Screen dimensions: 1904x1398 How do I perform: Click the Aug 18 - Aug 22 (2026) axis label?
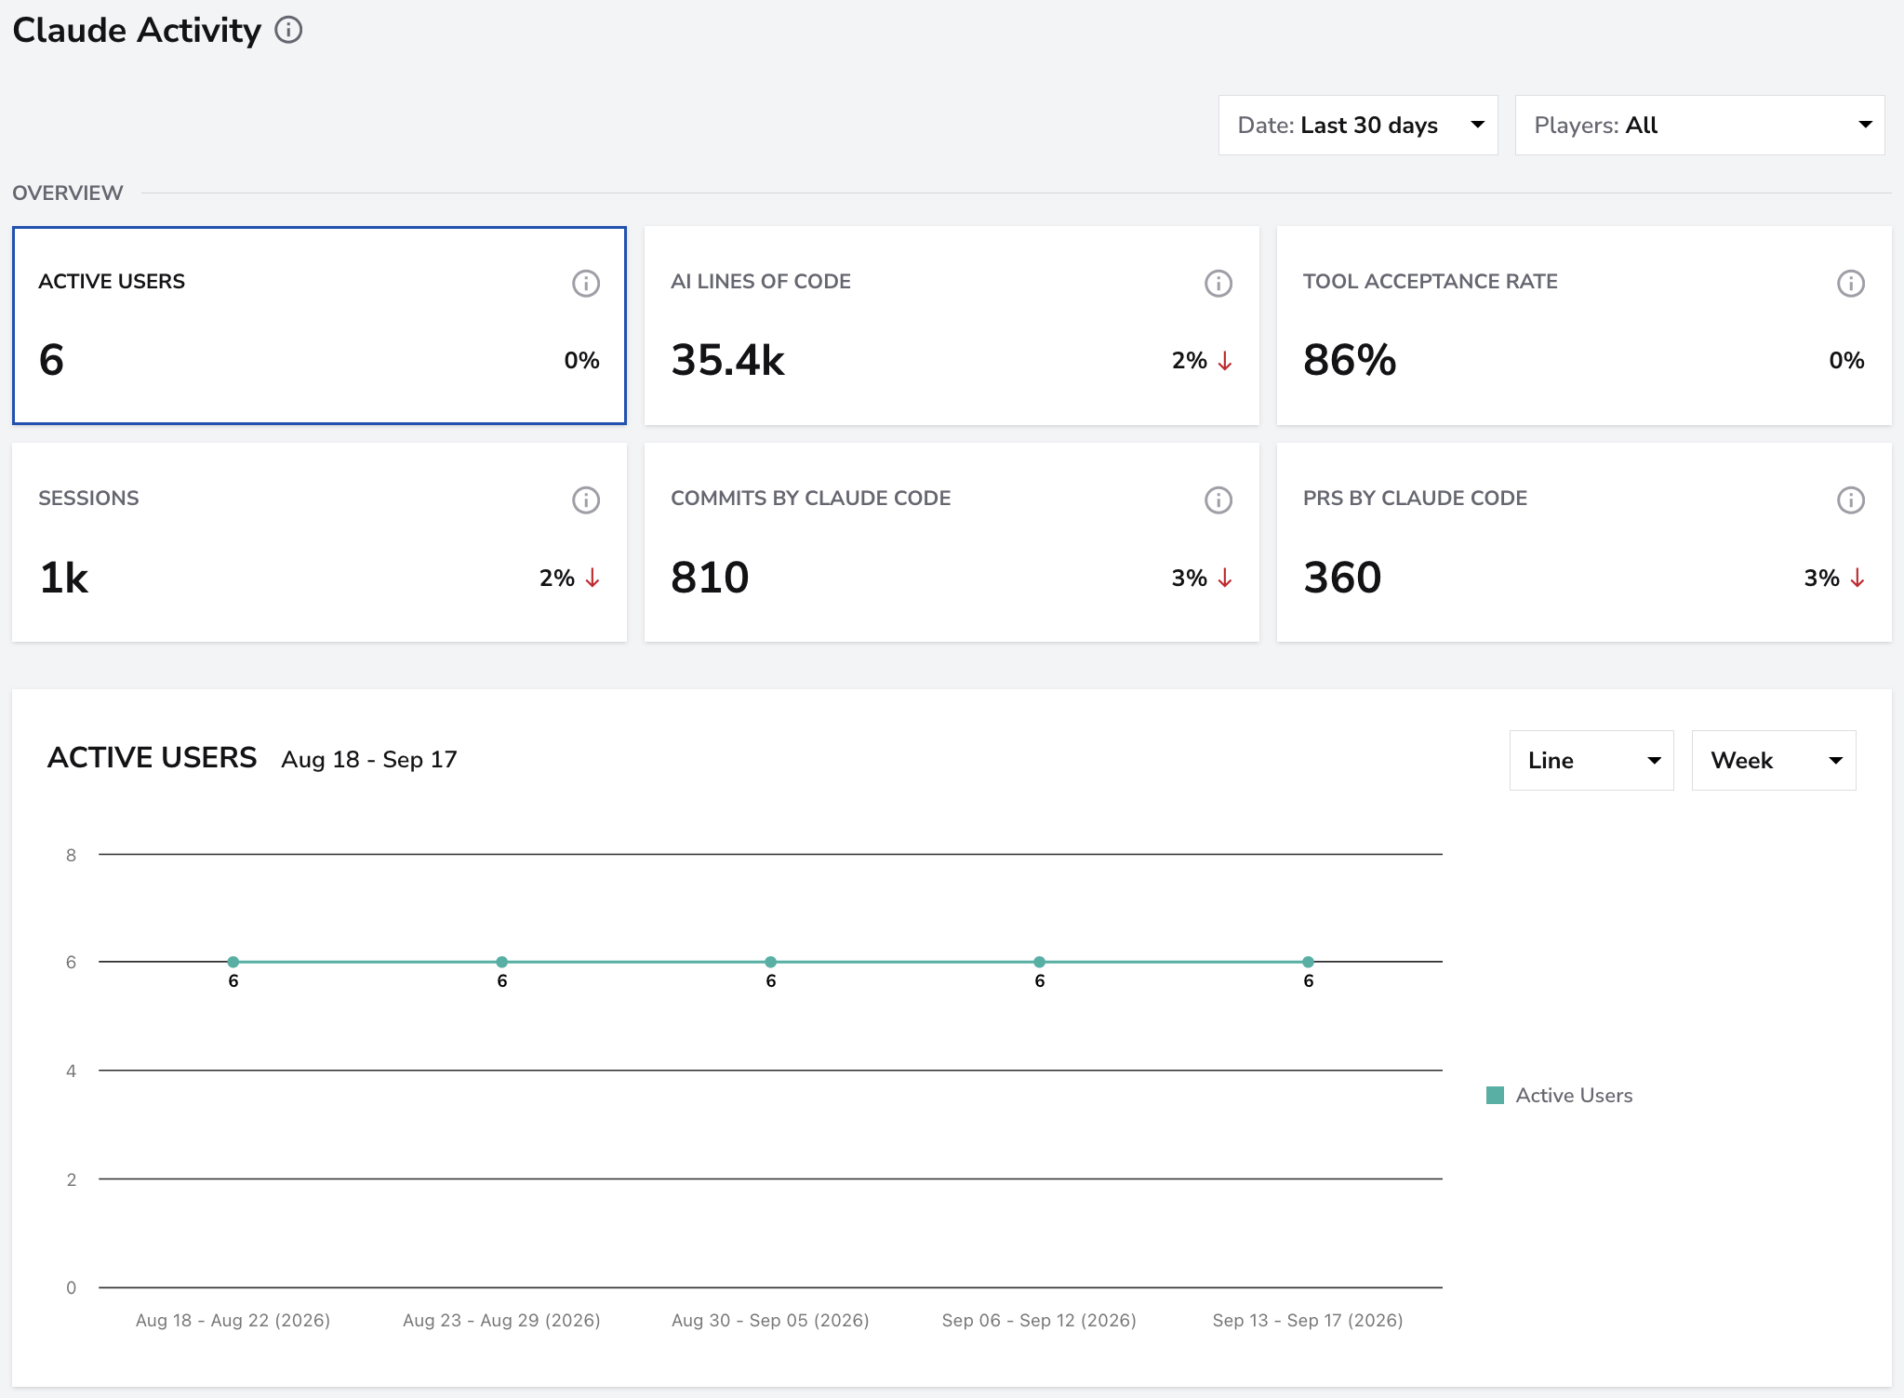point(233,1320)
